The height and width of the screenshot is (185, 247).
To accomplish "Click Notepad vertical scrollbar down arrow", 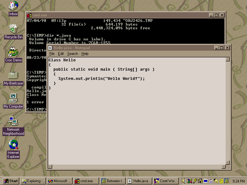I will pyautogui.click(x=228, y=162).
